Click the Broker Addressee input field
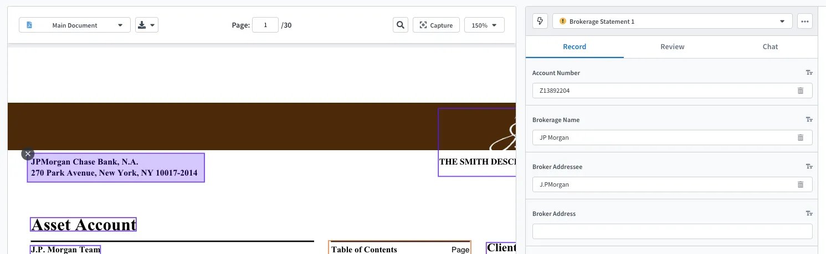Screen dimensions: 826x254 pos(673,184)
